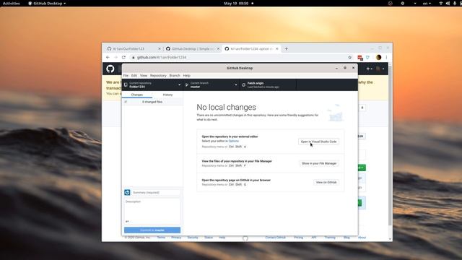
Task: Open the File menu in GitHub Desktop
Action: [126, 75]
